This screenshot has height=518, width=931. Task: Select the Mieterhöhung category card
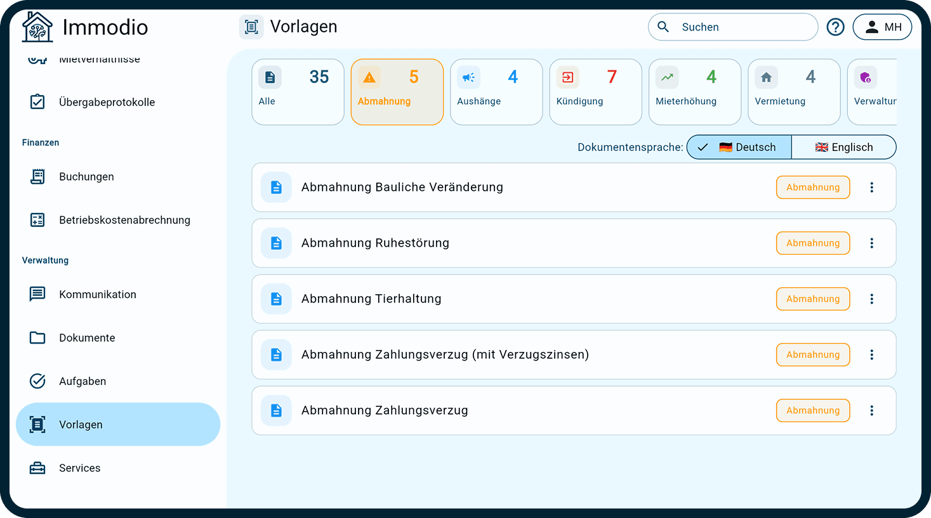coord(695,92)
